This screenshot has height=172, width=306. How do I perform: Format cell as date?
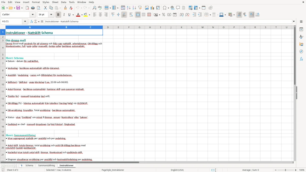tap(175, 15)
